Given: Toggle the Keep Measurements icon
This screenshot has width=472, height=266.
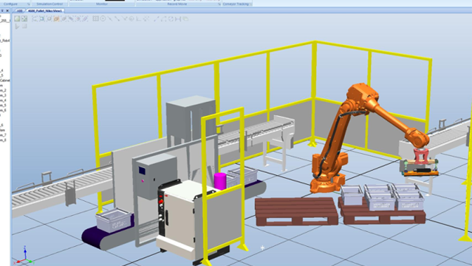Looking at the screenshot, I should (x=185, y=18).
